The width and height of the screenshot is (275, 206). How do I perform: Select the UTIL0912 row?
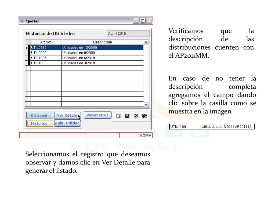coord(84,47)
